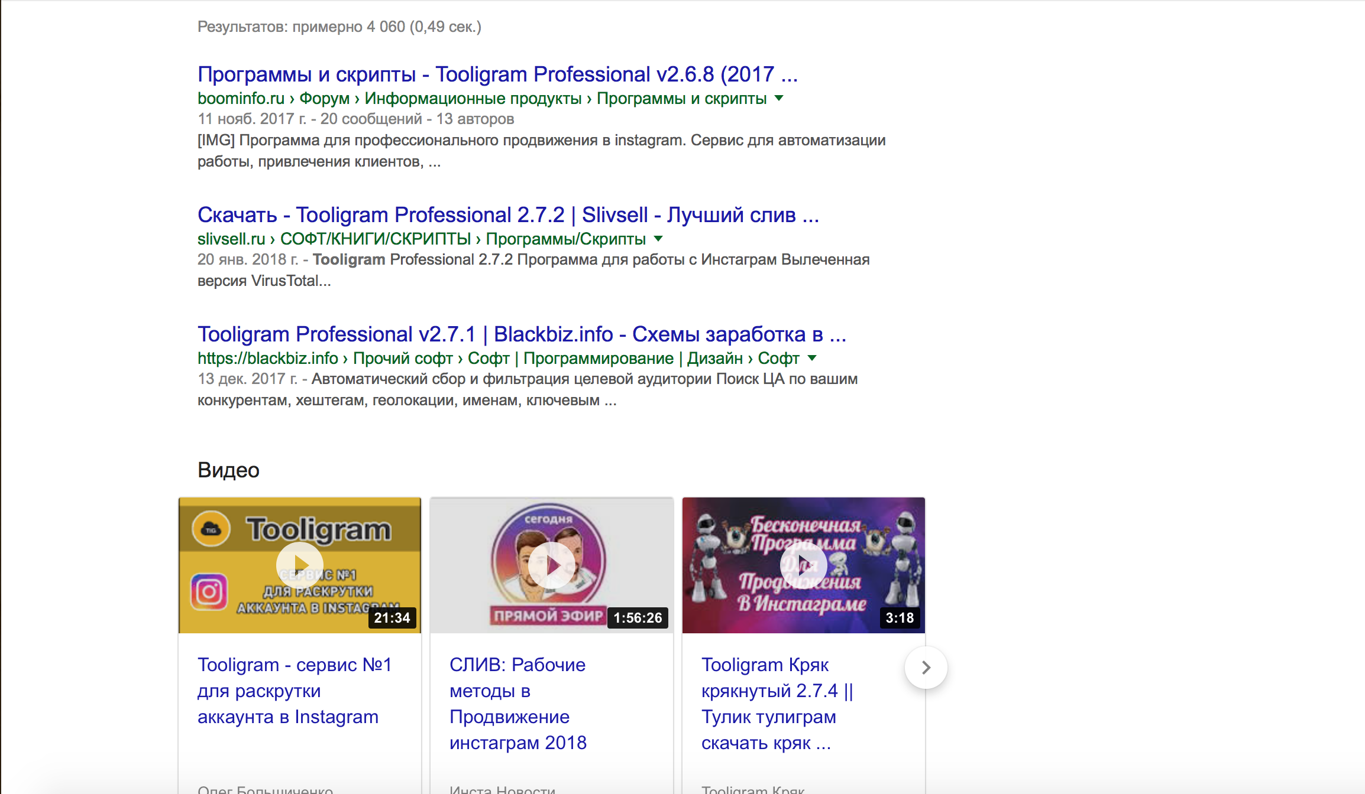Expand dropdown arrow next to slivsell.ru breadcrumb
The height and width of the screenshot is (794, 1365).
click(658, 239)
